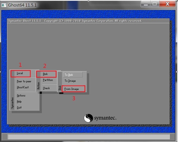Screen dimensions: 178x142
Task: Click the Symantec logo
Action: pyautogui.click(x=100, y=118)
